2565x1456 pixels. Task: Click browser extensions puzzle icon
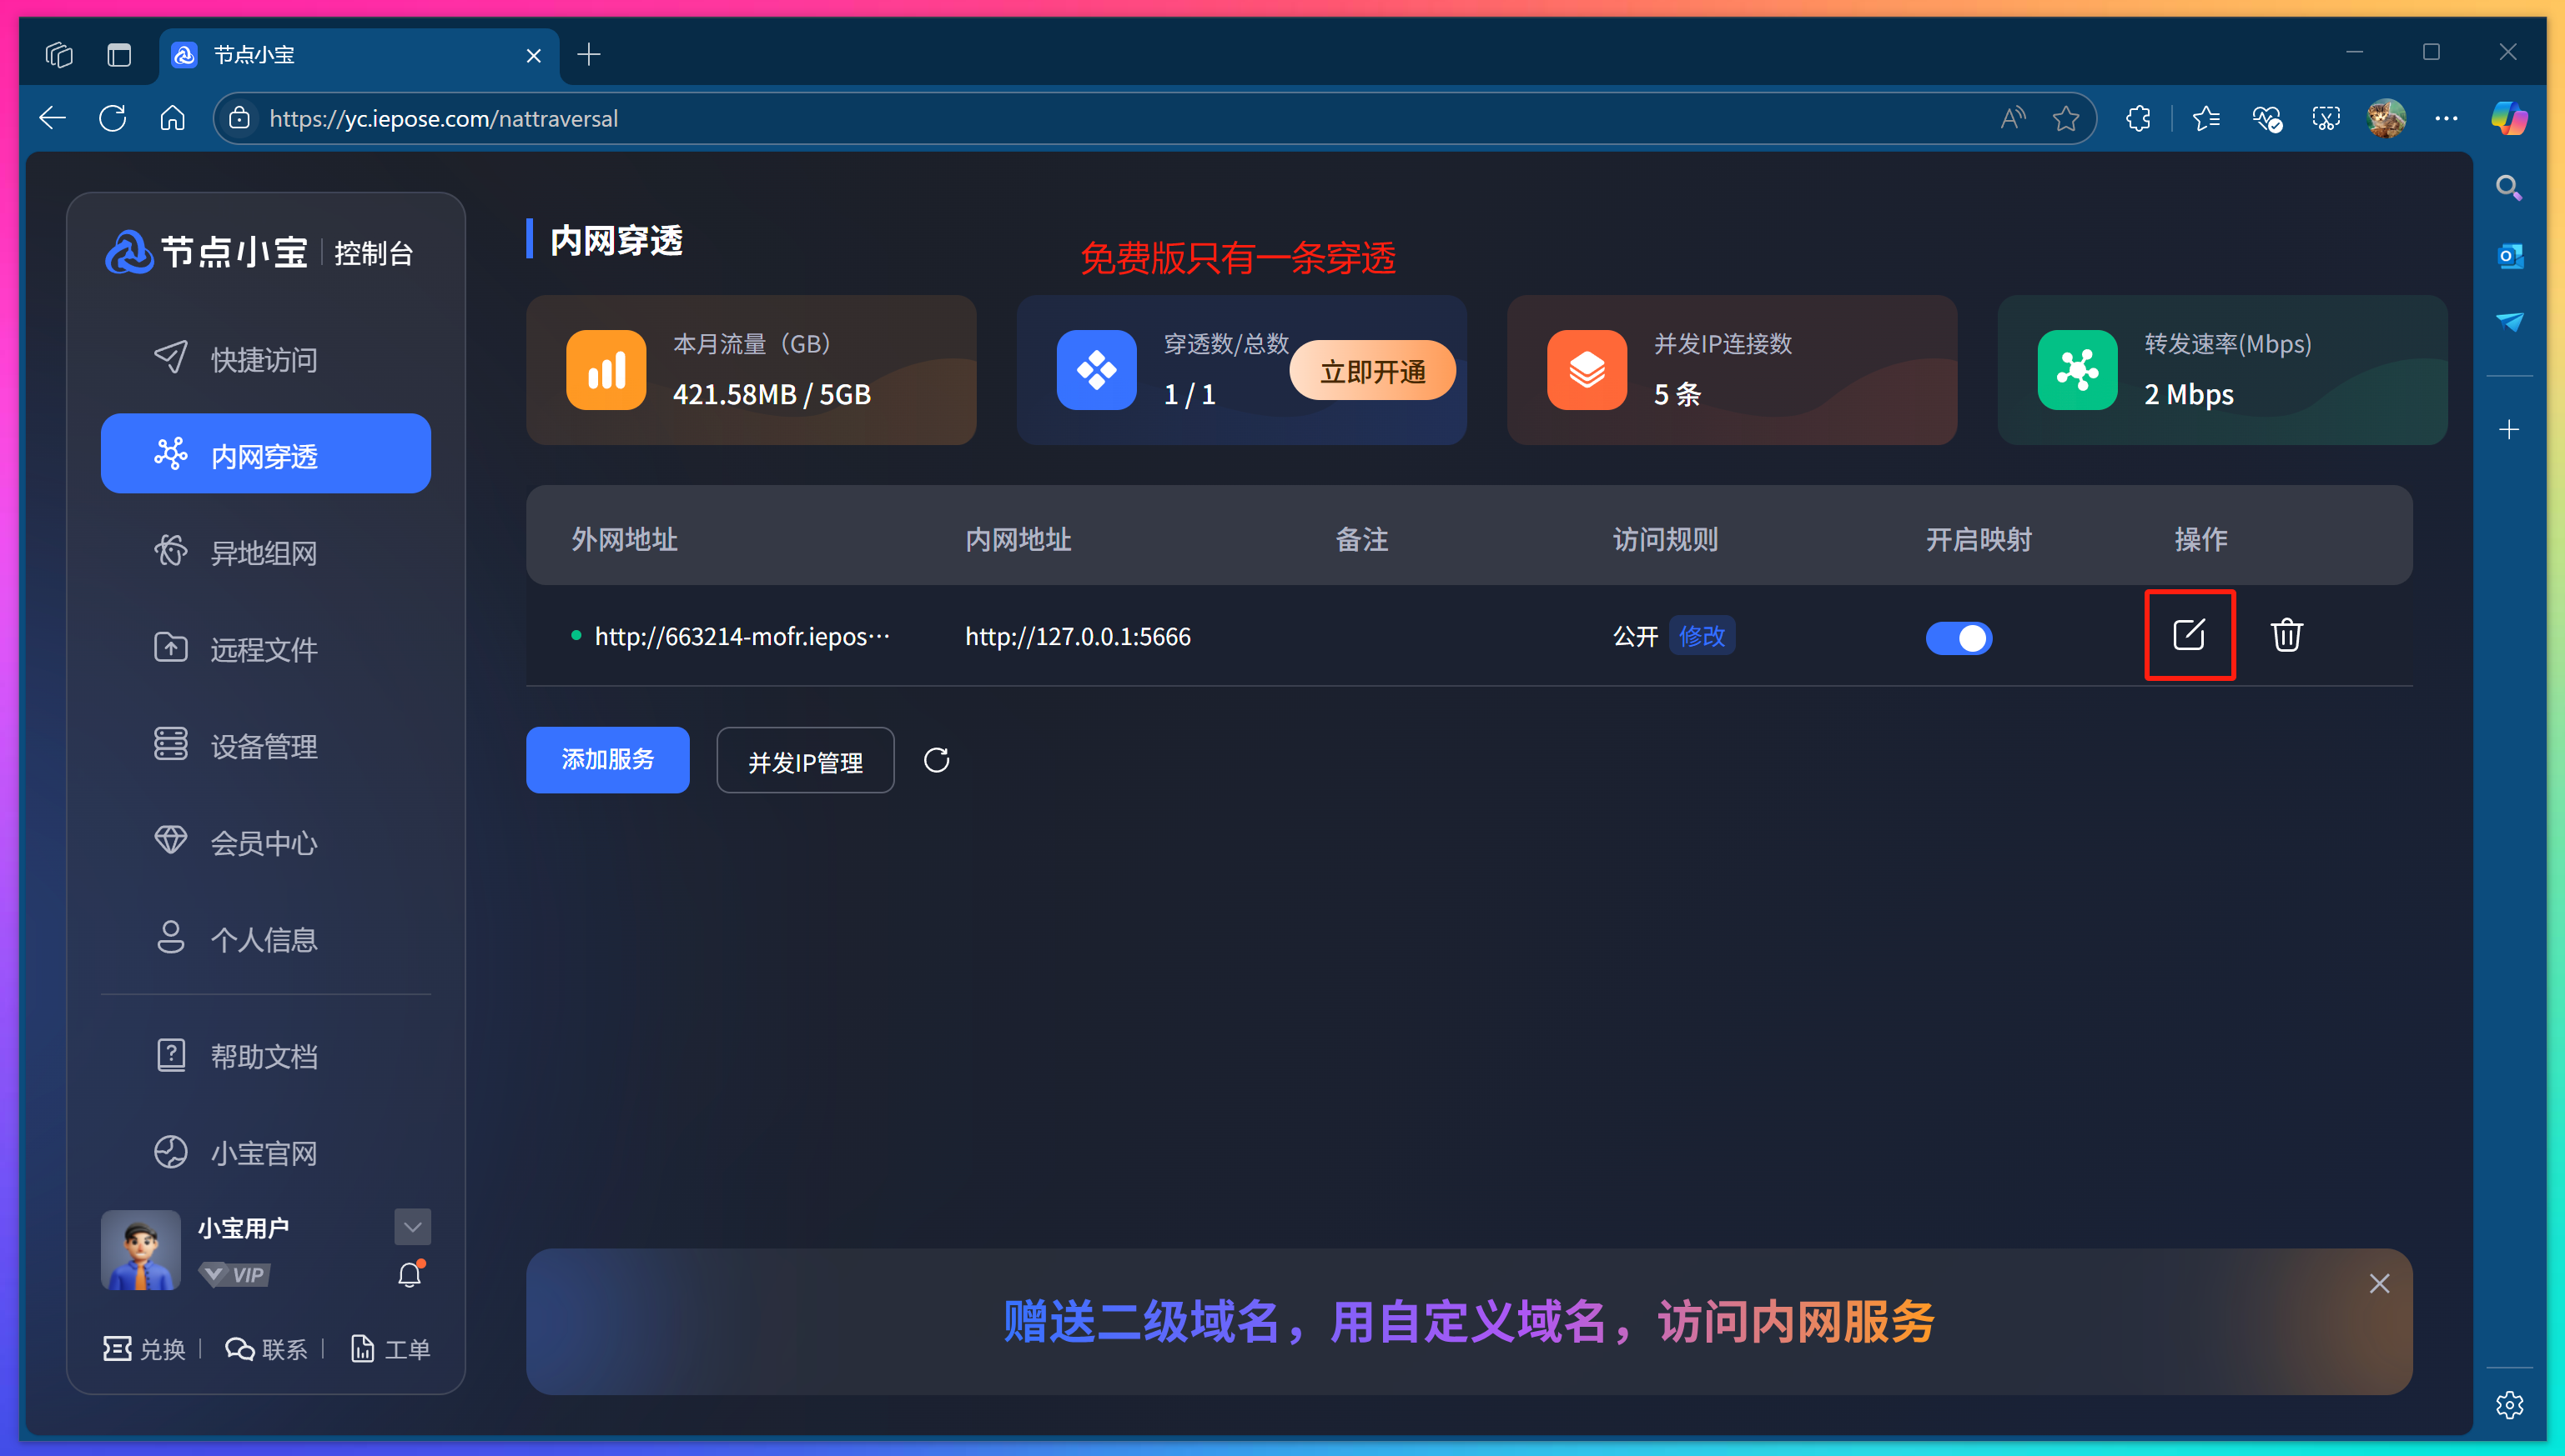2138,119
